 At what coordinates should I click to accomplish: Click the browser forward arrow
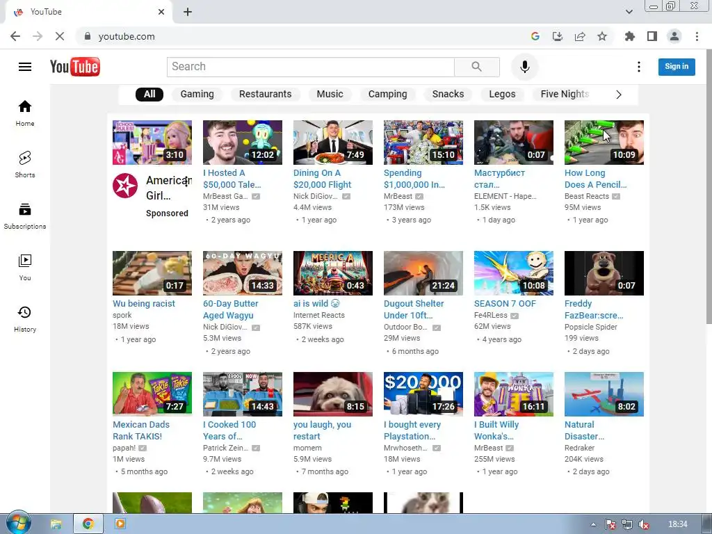38,36
